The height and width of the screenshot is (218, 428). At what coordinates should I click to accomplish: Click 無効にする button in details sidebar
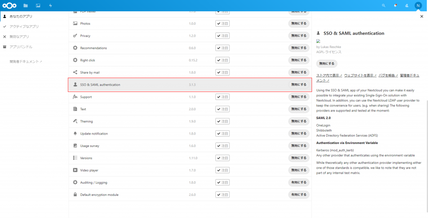point(327,63)
